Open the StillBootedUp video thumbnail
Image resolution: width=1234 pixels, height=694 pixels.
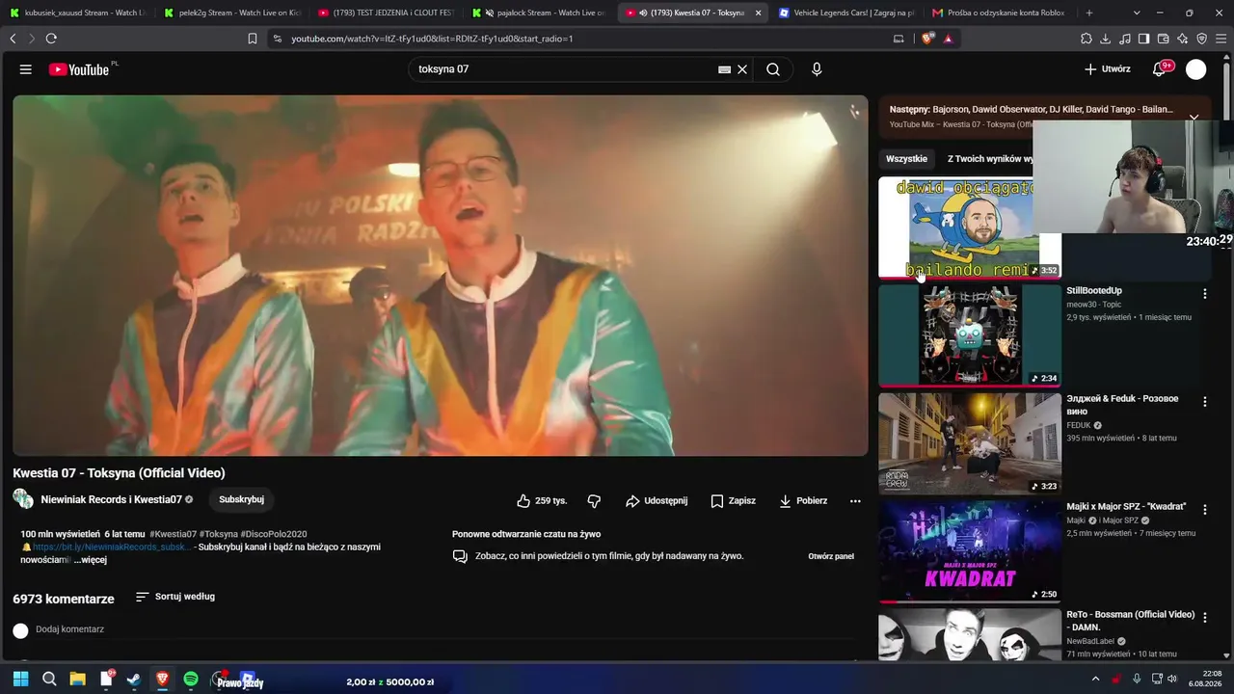(x=970, y=335)
